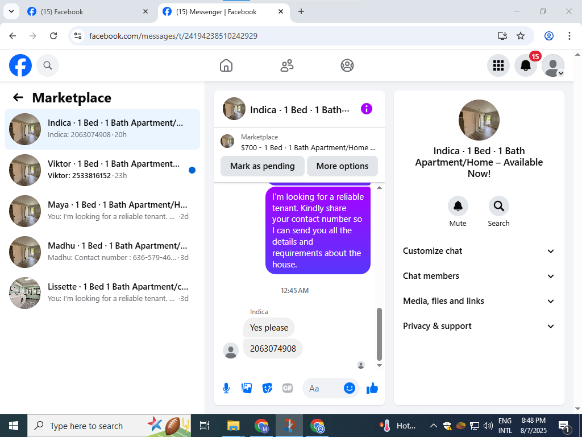582x437 pixels.
Task: Open the Chrome profile icon
Action: point(549,36)
